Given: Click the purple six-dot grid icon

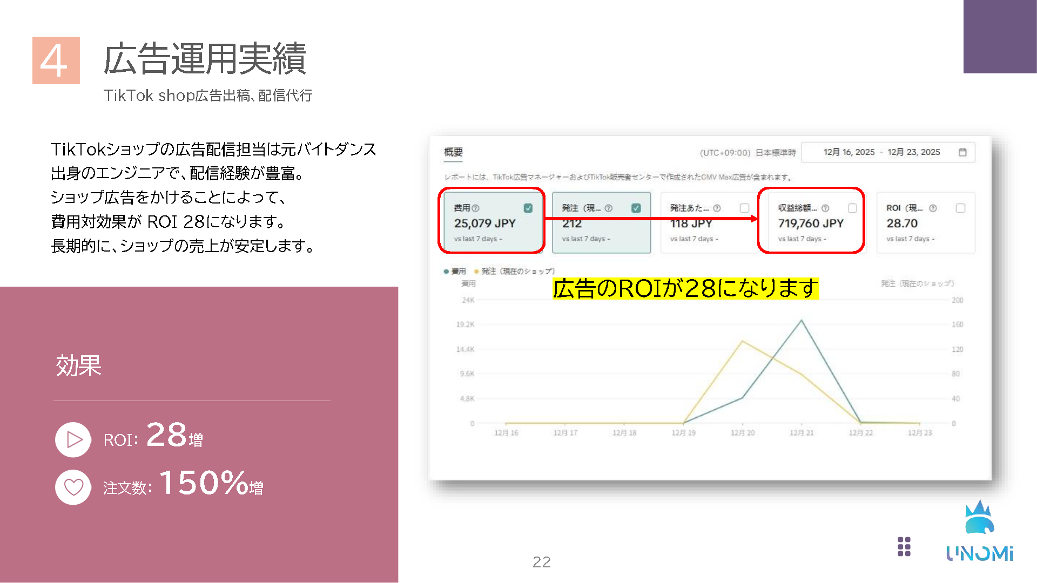Looking at the screenshot, I should (x=905, y=547).
